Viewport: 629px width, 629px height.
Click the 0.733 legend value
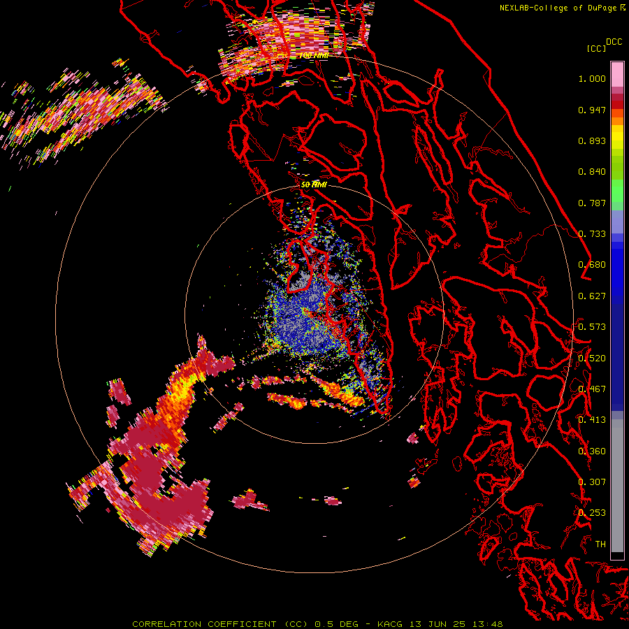[x=592, y=234]
